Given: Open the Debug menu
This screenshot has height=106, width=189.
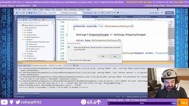Looking at the screenshot, I should 47,9.
